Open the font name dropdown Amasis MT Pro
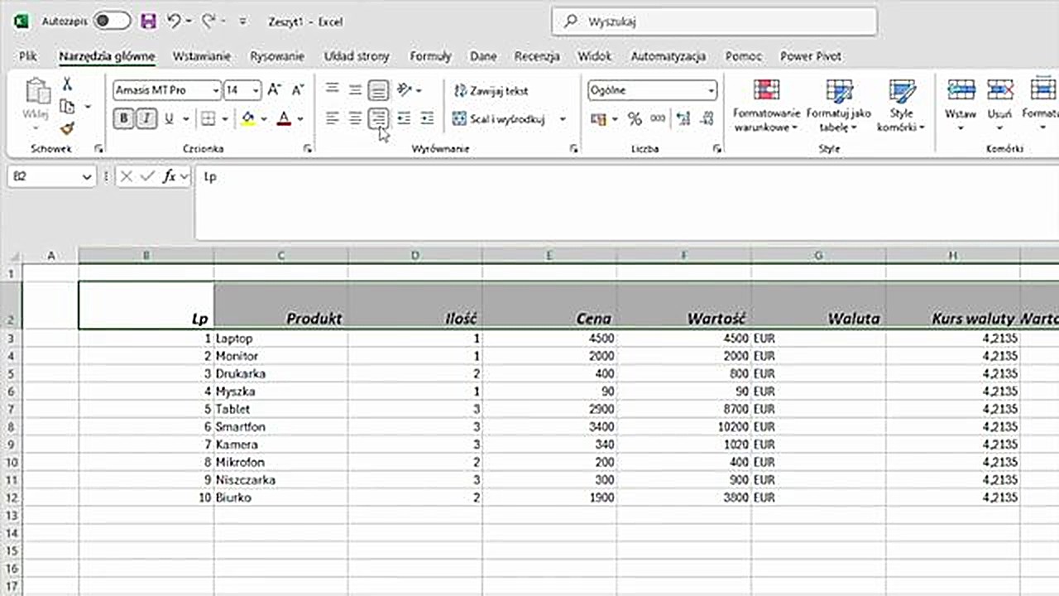The height and width of the screenshot is (596, 1059). tap(216, 90)
